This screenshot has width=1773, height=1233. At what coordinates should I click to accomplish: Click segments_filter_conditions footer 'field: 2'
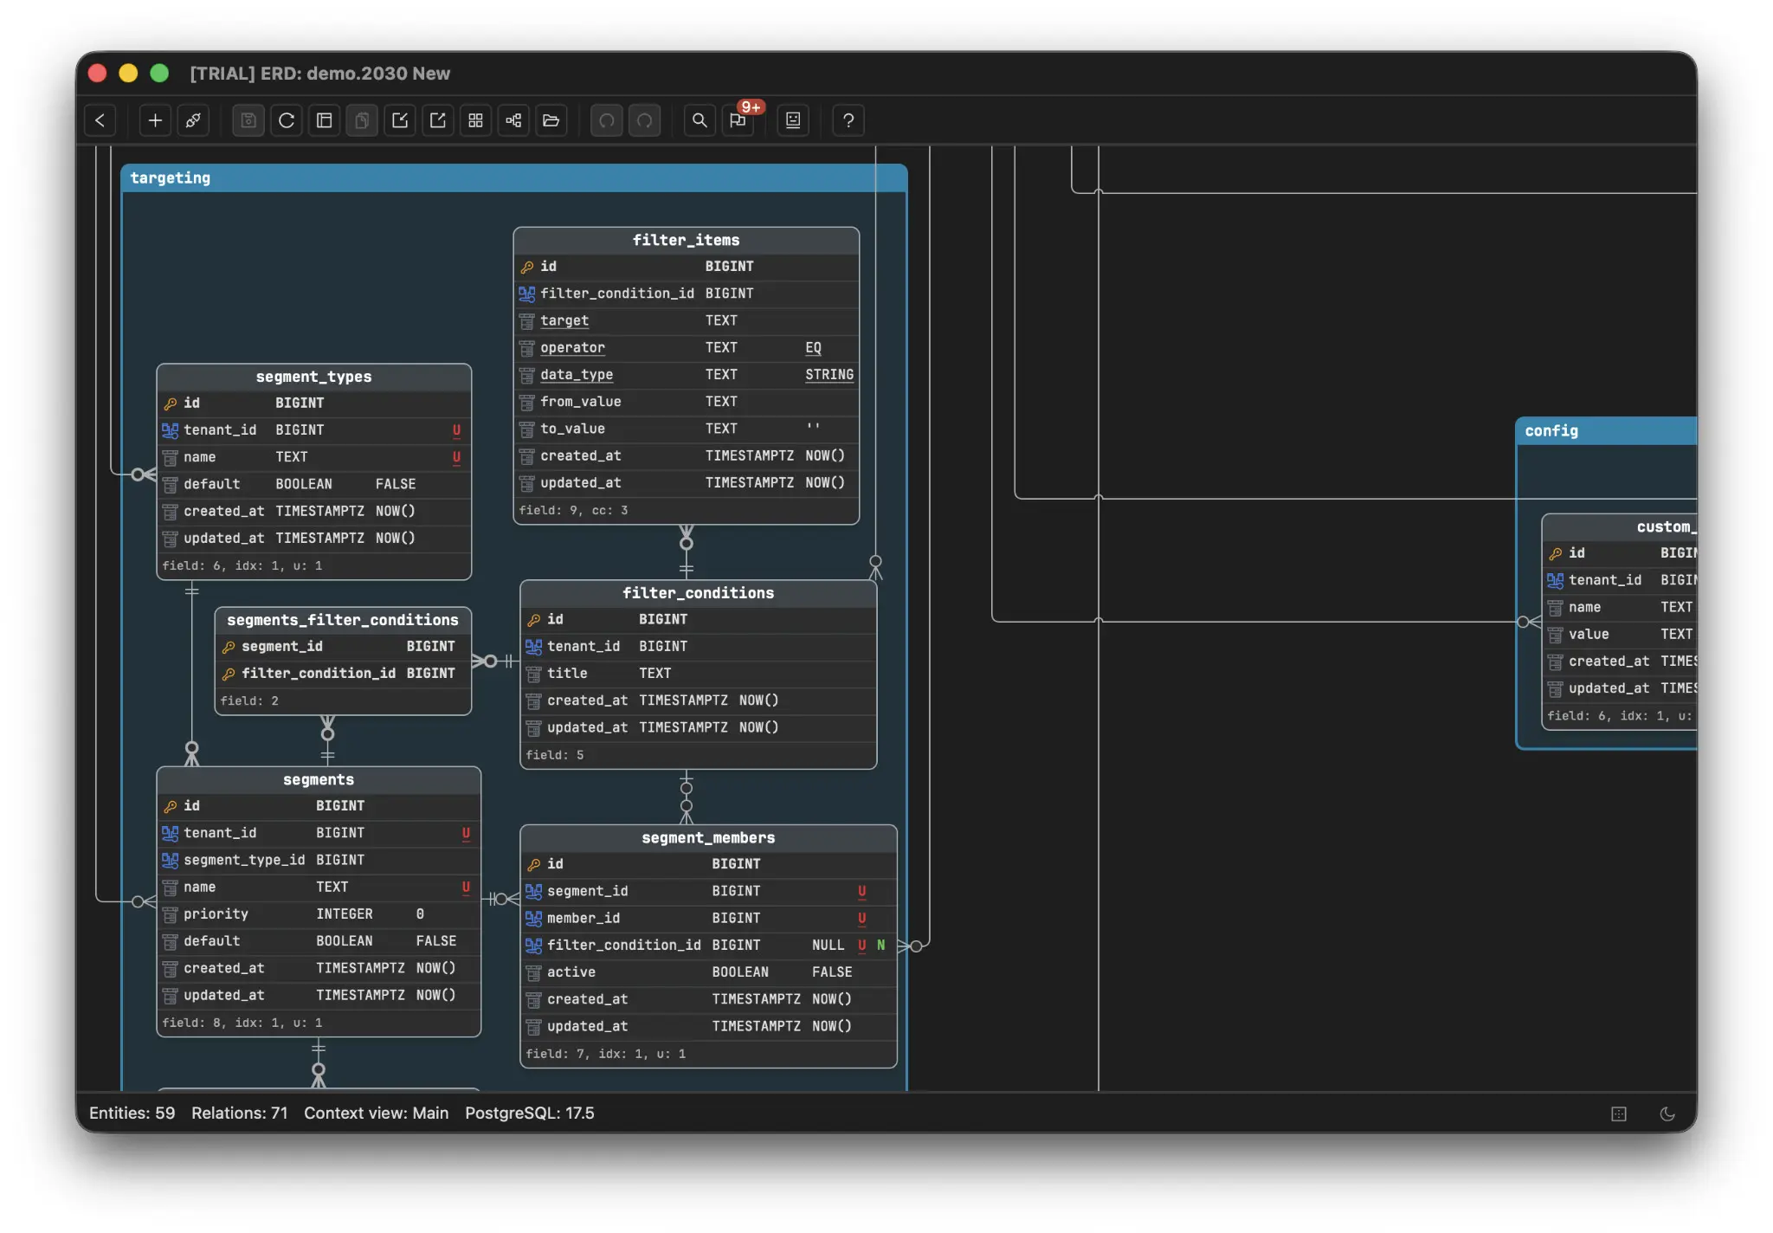249,701
